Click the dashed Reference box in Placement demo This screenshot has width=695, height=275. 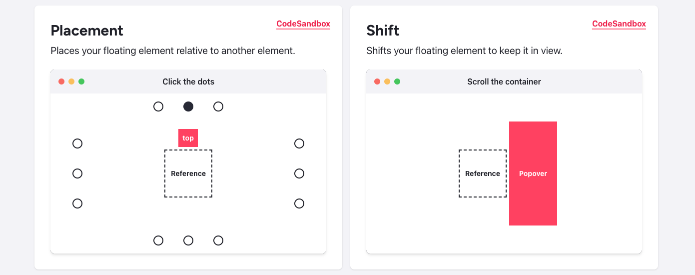tap(188, 173)
